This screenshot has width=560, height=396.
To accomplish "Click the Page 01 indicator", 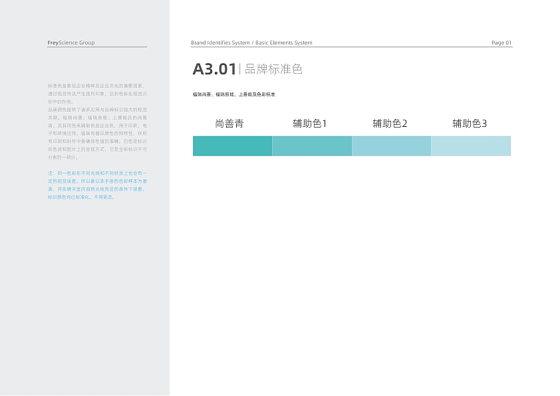I will click(x=501, y=43).
